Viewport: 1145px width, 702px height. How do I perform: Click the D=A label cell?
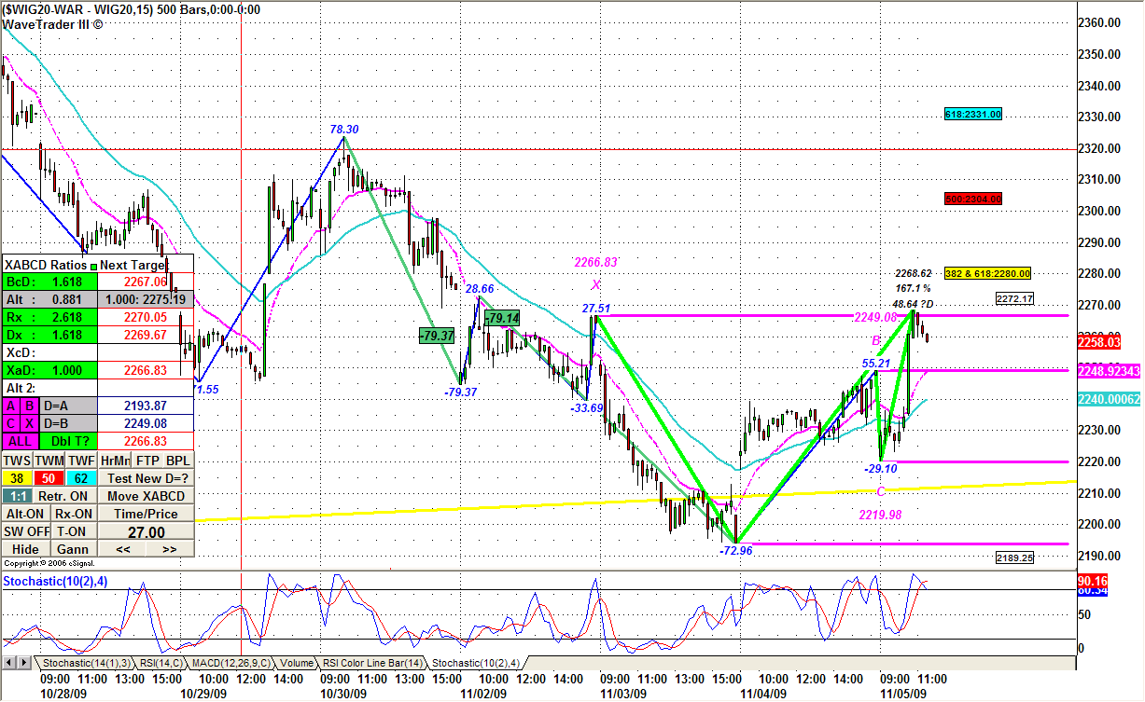(x=68, y=406)
